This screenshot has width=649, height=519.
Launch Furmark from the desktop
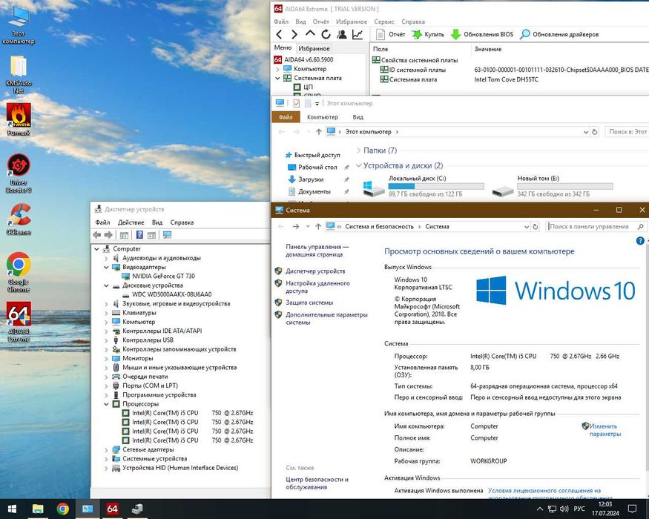pyautogui.click(x=19, y=120)
